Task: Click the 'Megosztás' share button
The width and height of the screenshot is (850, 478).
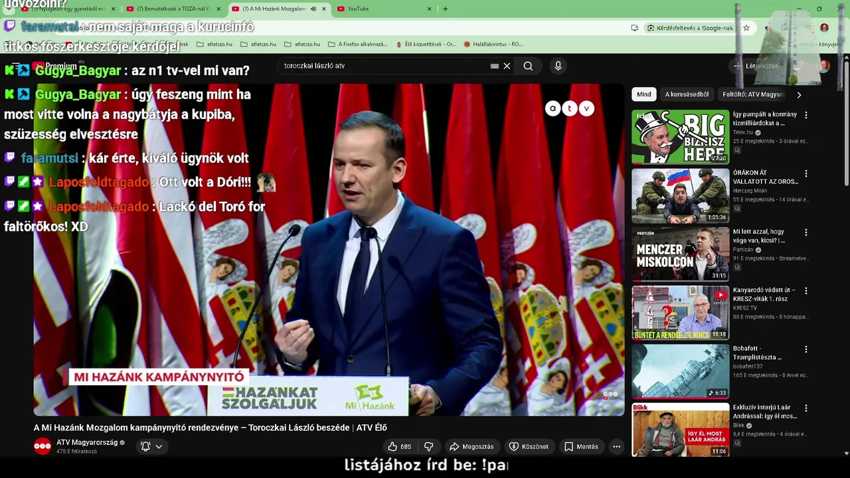Action: click(471, 447)
